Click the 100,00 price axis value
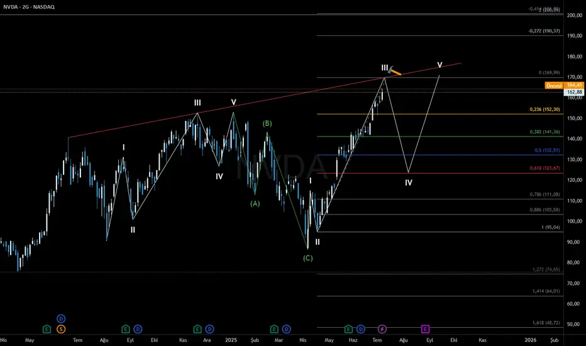Screen dimensions: 586x346 coord(575,221)
